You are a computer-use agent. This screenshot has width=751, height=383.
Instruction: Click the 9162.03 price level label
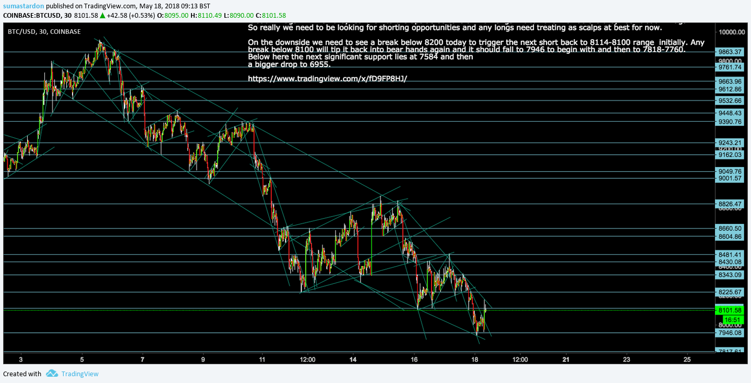pyautogui.click(x=730, y=154)
